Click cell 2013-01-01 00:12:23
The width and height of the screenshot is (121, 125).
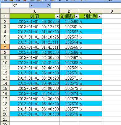[x=35, y=27]
